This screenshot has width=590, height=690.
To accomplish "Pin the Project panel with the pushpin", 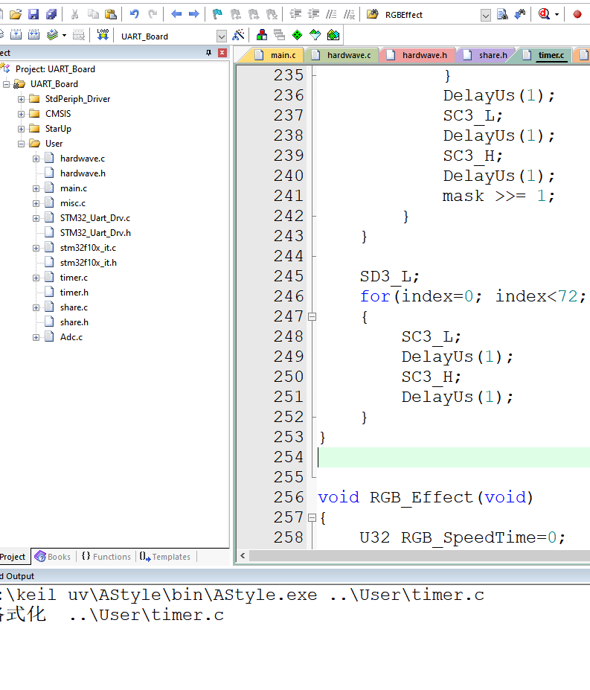I will 208,53.
